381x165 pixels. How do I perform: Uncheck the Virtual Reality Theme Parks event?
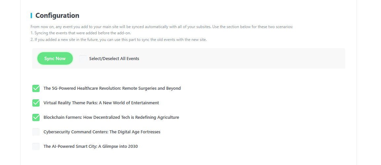tap(36, 103)
